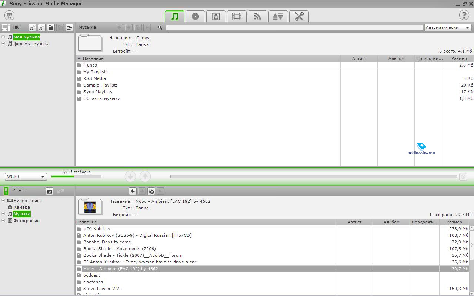Select Booka Shade - Movements (2006) folder
The height and width of the screenshot is (296, 474).
pyautogui.click(x=272, y=249)
